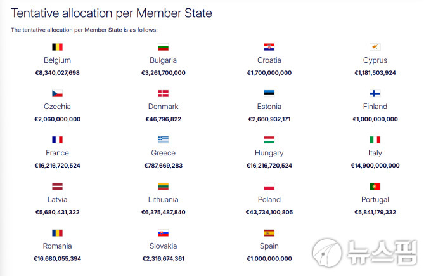Click the Portugal flag icon
The image size is (431, 276).
tap(375, 187)
